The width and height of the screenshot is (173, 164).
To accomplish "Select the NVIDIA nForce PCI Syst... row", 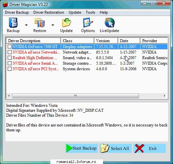I will [87, 69].
